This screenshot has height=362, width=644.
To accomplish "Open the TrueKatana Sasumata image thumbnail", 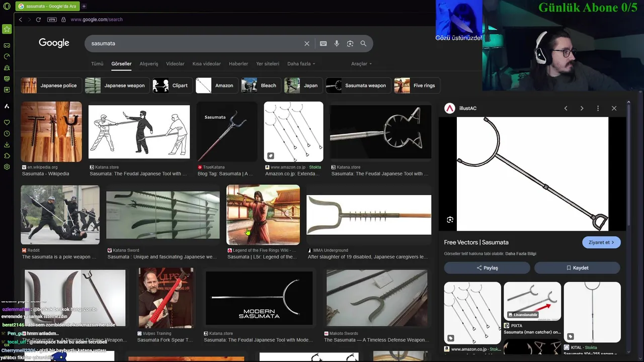I will click(227, 132).
